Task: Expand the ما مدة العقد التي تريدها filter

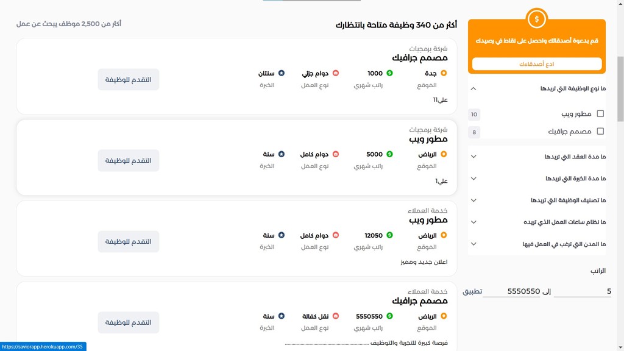Action: [x=474, y=157]
